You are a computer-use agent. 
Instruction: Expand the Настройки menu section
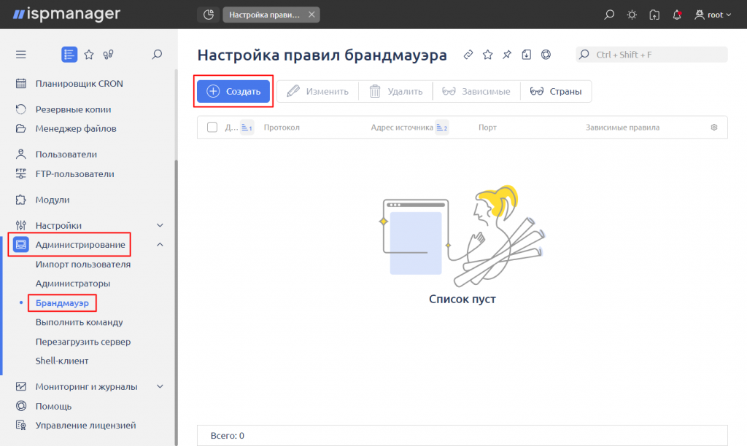click(x=160, y=225)
